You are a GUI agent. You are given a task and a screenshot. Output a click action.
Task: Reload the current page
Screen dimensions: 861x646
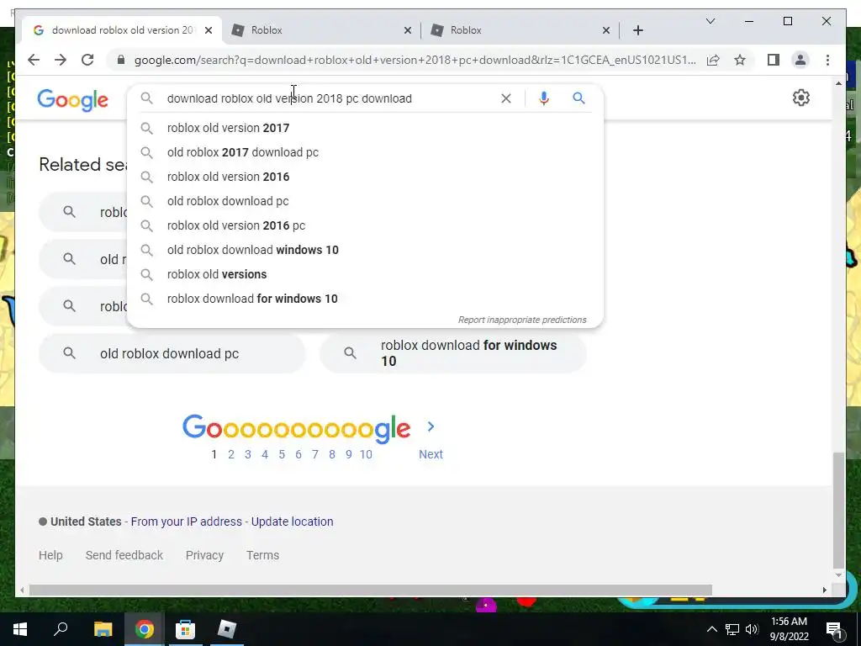click(x=87, y=60)
